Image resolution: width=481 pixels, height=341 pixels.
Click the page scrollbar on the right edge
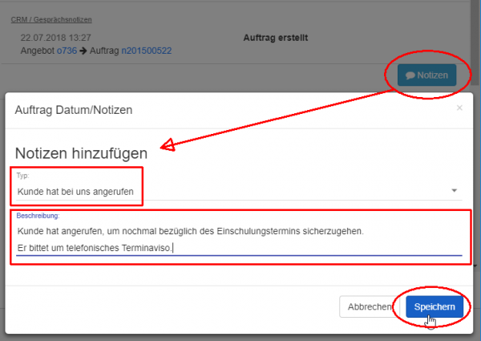coord(475,43)
